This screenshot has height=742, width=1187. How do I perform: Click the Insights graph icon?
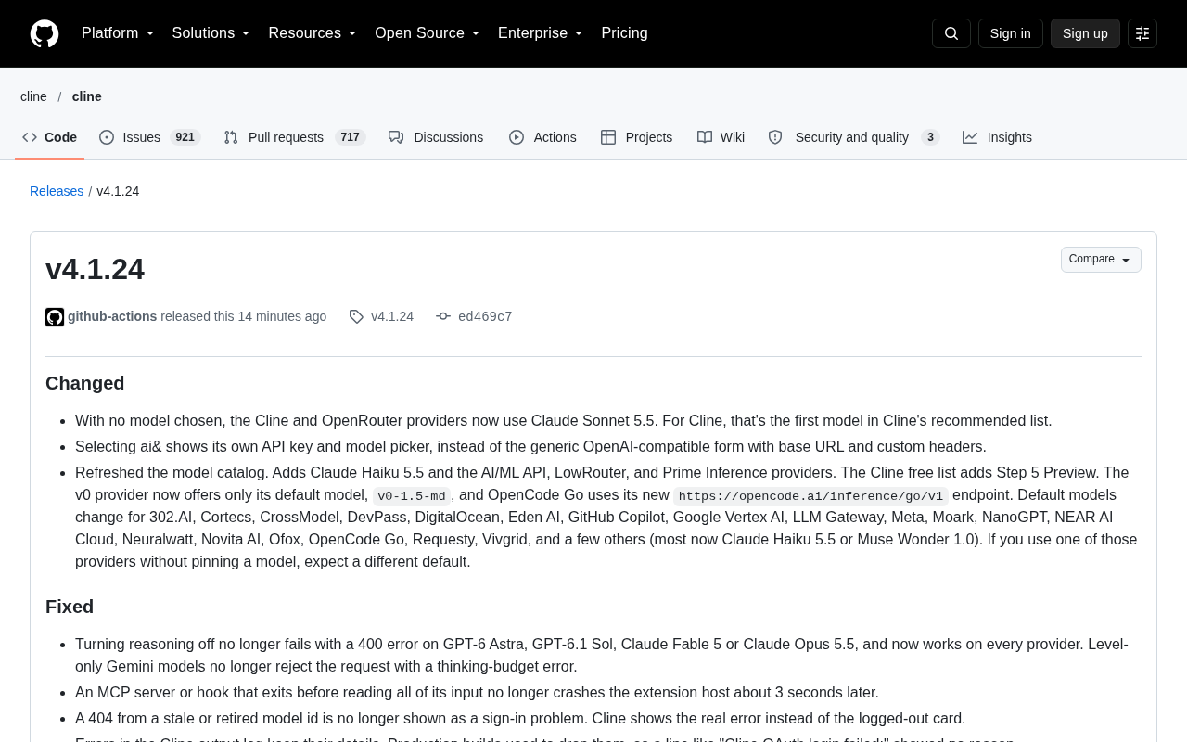coord(970,137)
